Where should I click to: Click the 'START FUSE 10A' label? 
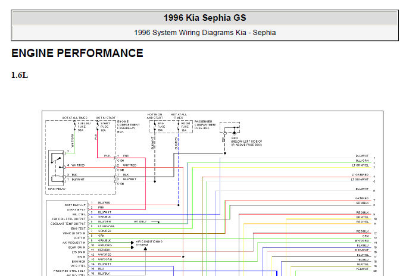pyautogui.click(x=105, y=127)
